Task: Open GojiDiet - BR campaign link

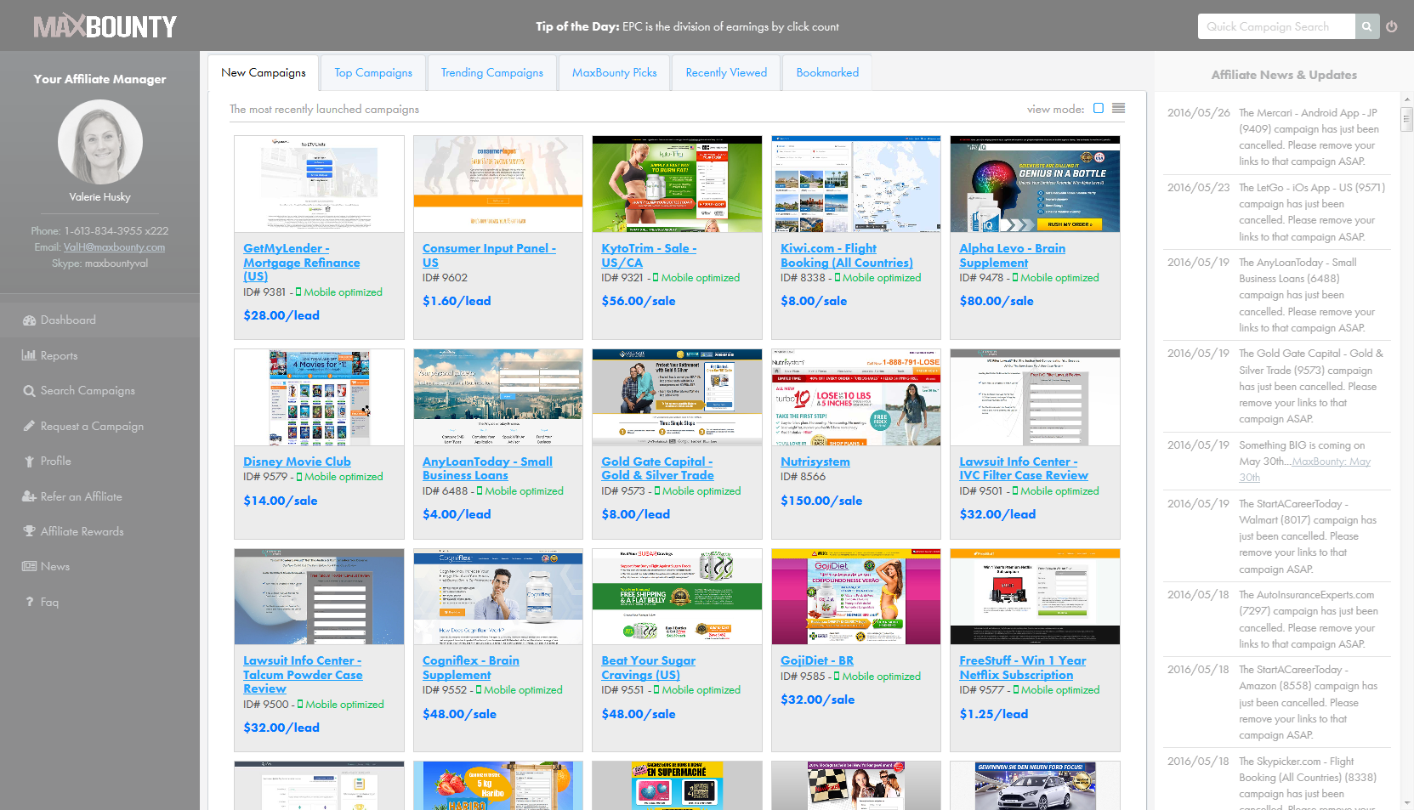Action: pyautogui.click(x=817, y=660)
